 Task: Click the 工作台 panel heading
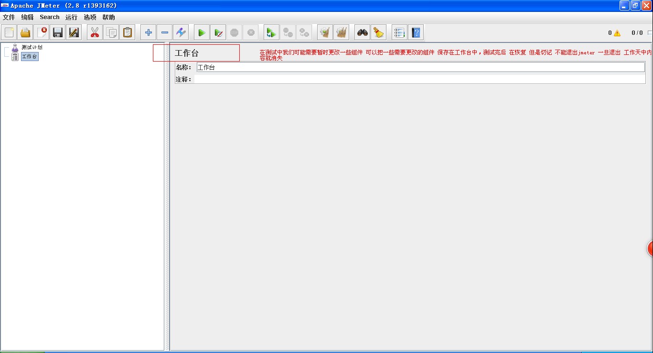[187, 53]
